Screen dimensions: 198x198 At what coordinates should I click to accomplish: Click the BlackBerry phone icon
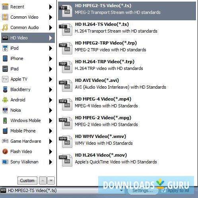[x=5, y=89]
